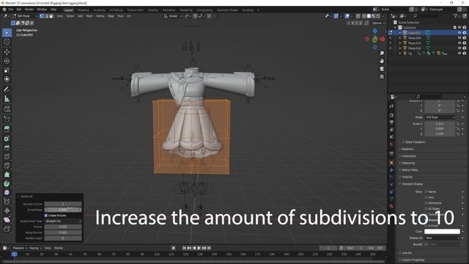Select the Move tool in left toolbar

tap(7, 51)
